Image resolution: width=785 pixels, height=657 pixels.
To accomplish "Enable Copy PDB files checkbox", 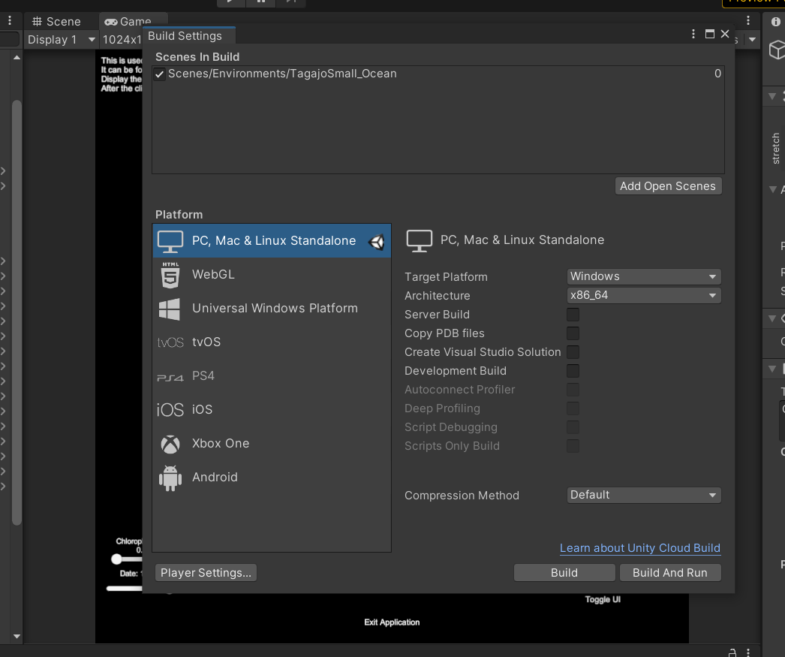I will pyautogui.click(x=573, y=333).
